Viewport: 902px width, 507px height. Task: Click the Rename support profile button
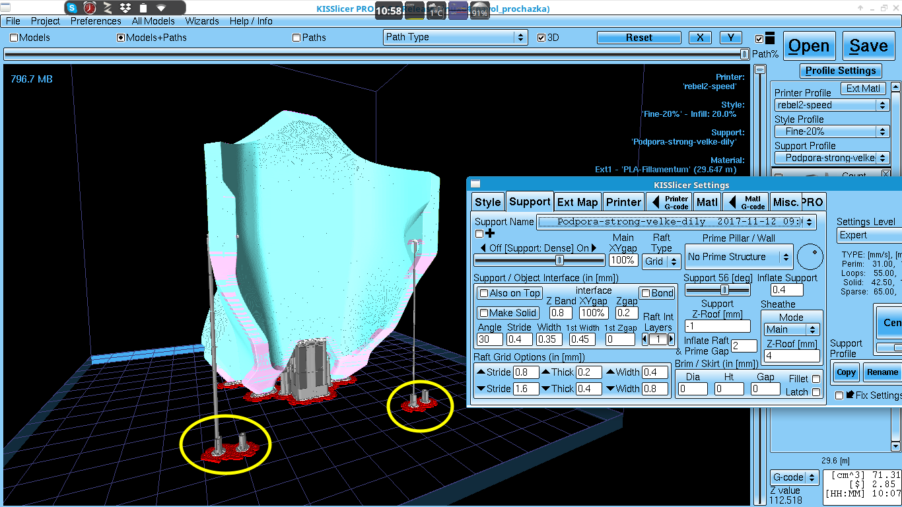[x=882, y=372]
